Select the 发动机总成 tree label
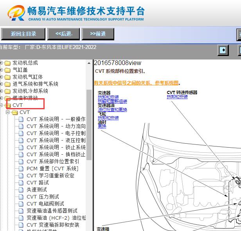This screenshot has height=231, width=241. click(25, 63)
